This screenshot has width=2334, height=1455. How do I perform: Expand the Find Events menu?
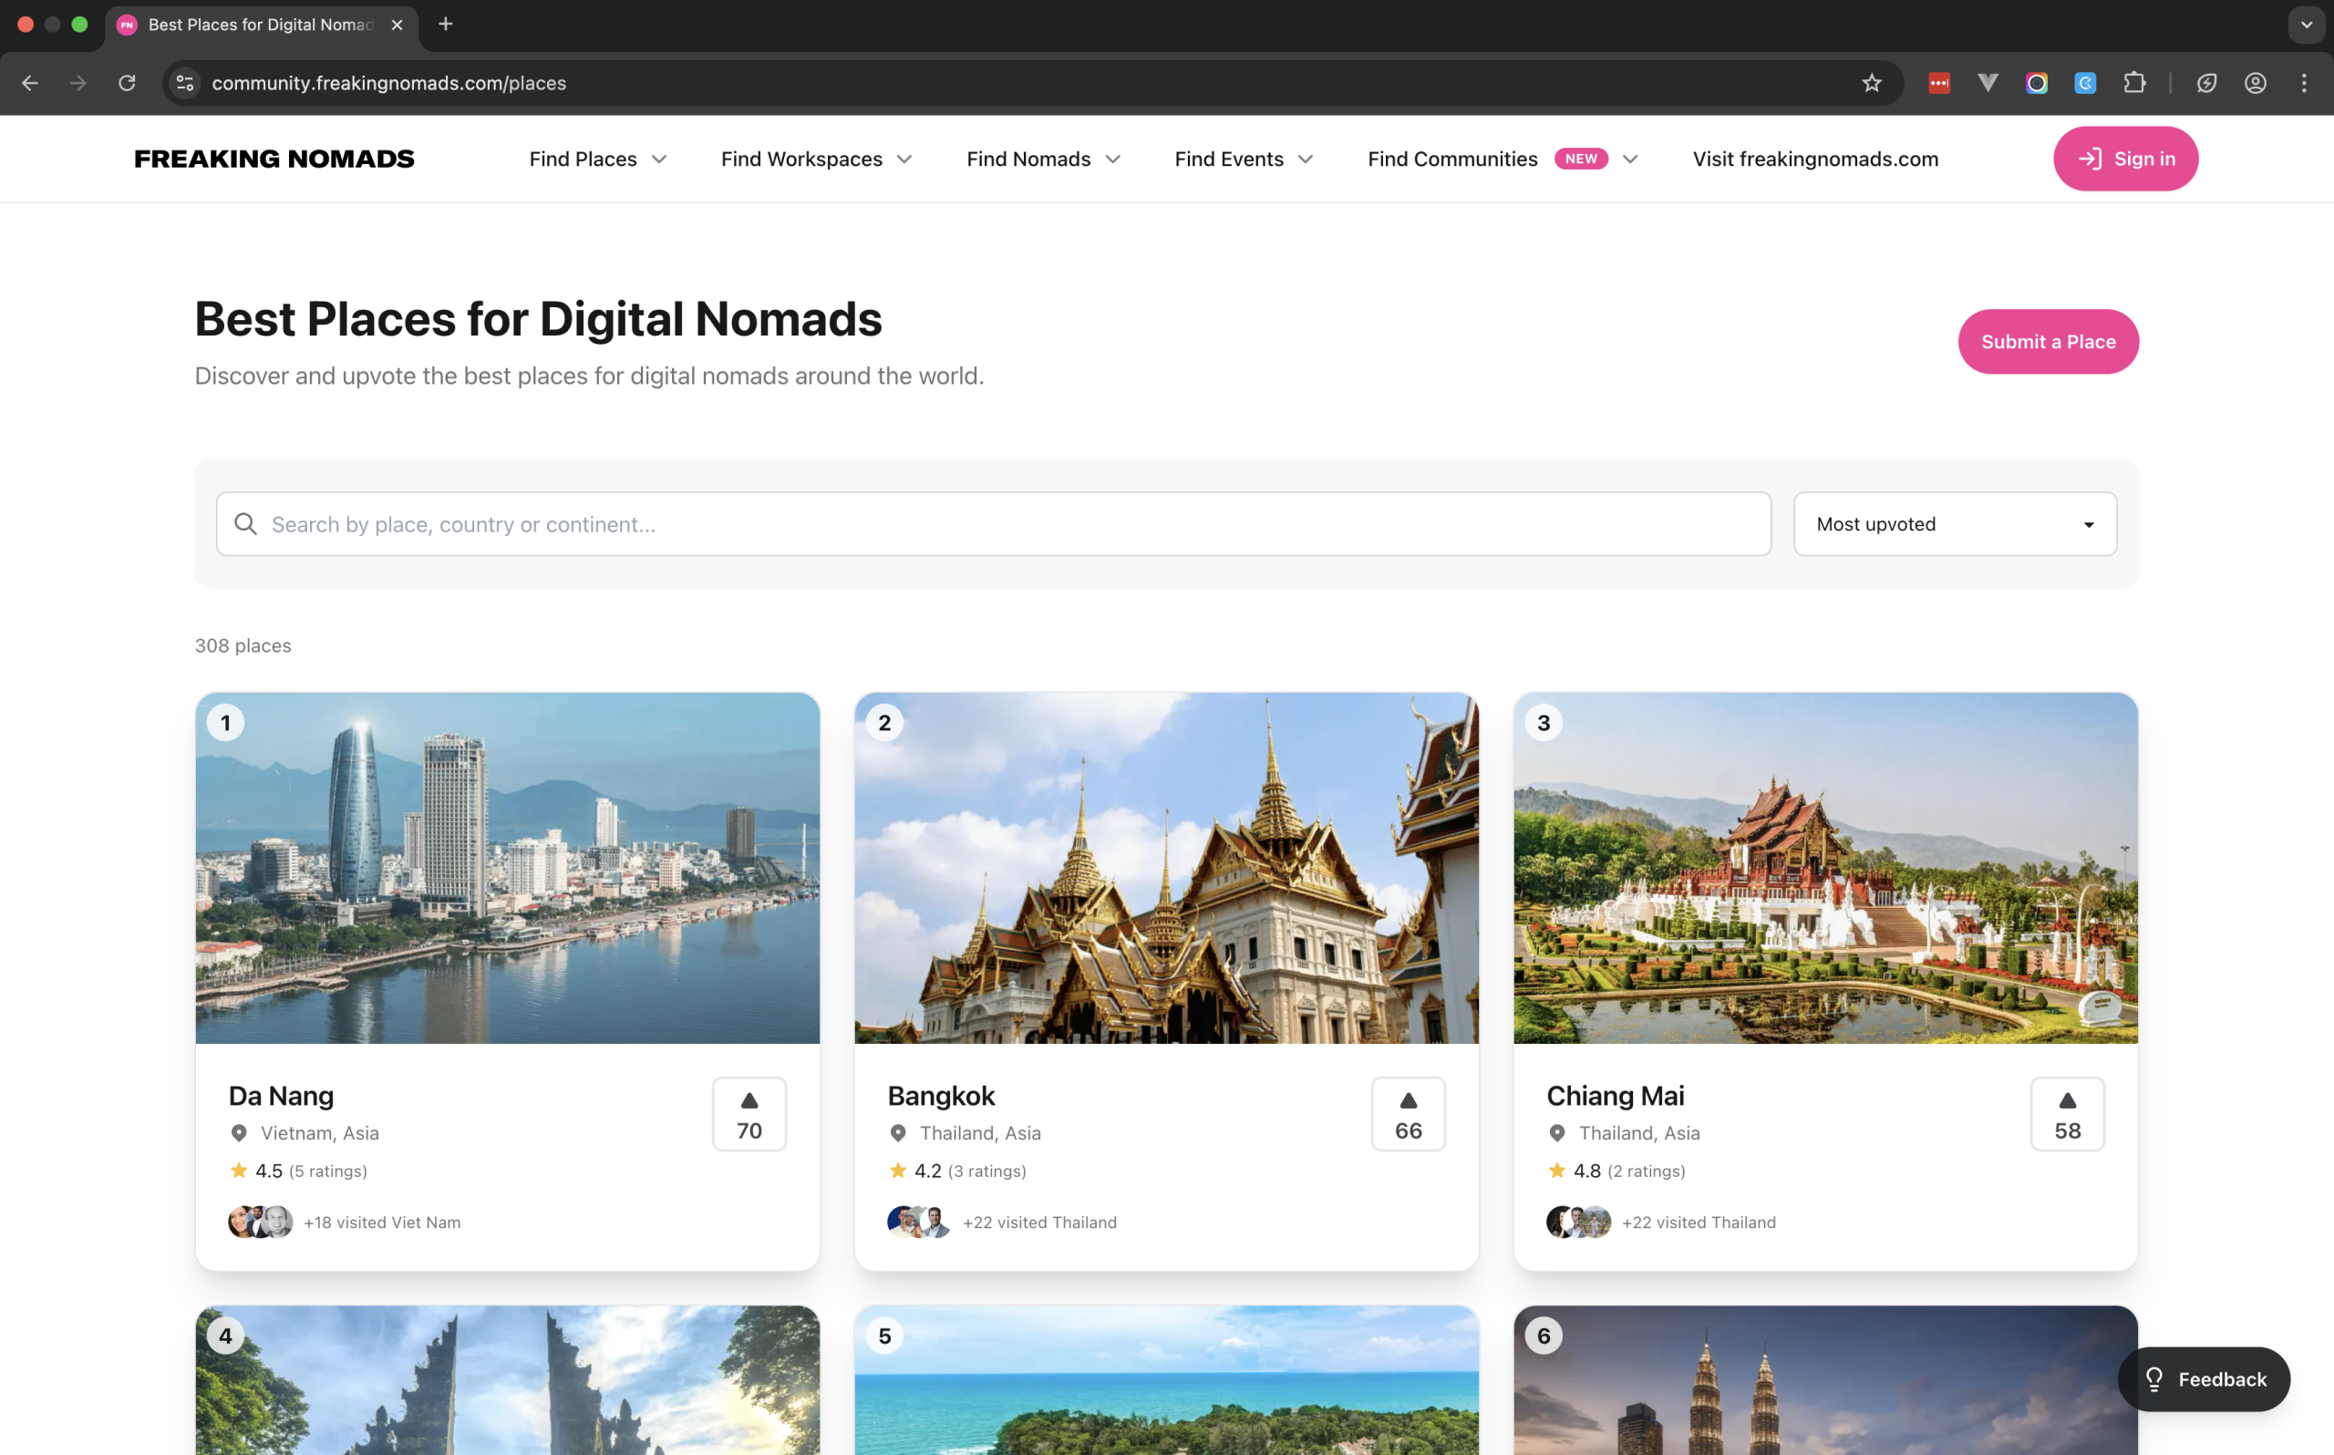[x=1244, y=159]
